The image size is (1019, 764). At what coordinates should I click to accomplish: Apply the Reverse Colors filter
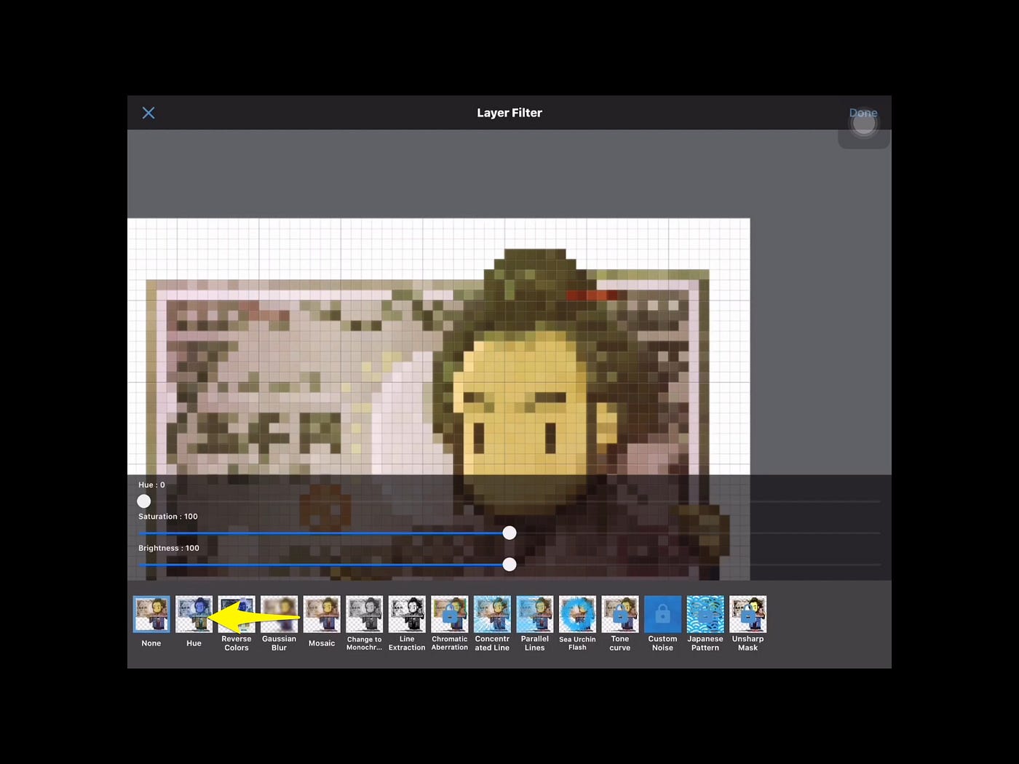237,614
